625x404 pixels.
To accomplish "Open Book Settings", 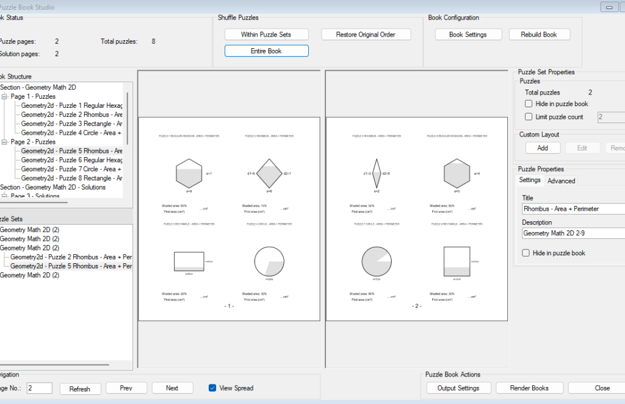I will [x=468, y=35].
